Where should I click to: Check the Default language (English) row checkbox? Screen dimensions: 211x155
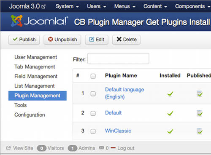coord(93,94)
